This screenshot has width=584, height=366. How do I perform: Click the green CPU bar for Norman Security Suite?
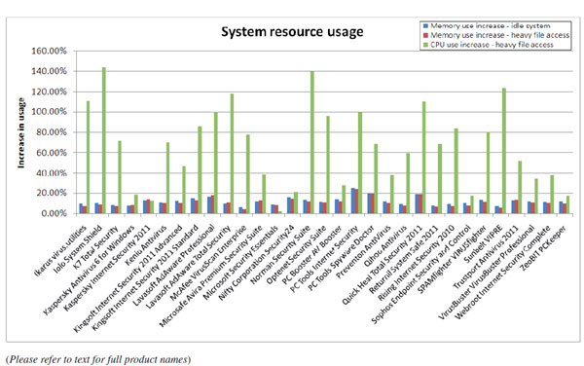[x=312, y=142]
